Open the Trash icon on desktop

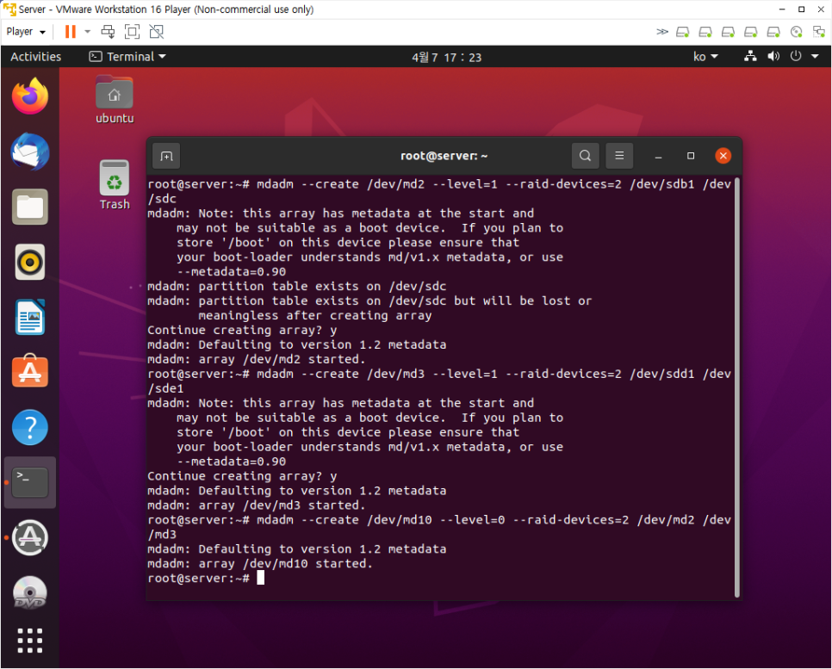[x=115, y=185]
